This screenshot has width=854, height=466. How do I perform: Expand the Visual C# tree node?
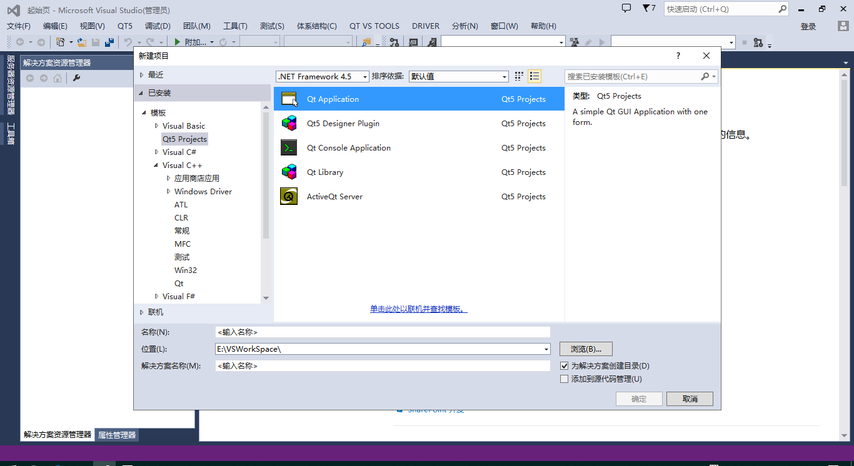(x=156, y=152)
